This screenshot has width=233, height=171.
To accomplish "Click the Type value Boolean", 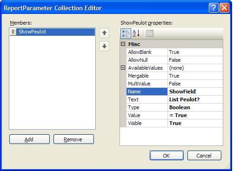I will [195, 107].
